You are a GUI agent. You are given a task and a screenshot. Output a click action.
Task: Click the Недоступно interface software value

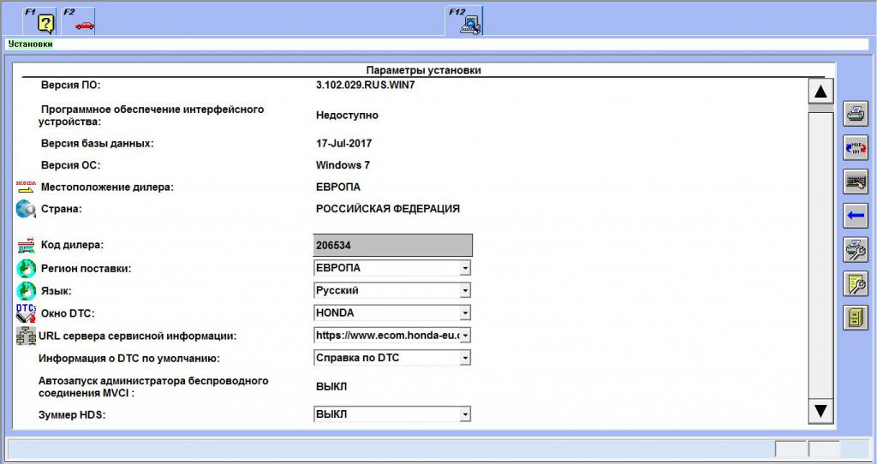[x=347, y=116]
